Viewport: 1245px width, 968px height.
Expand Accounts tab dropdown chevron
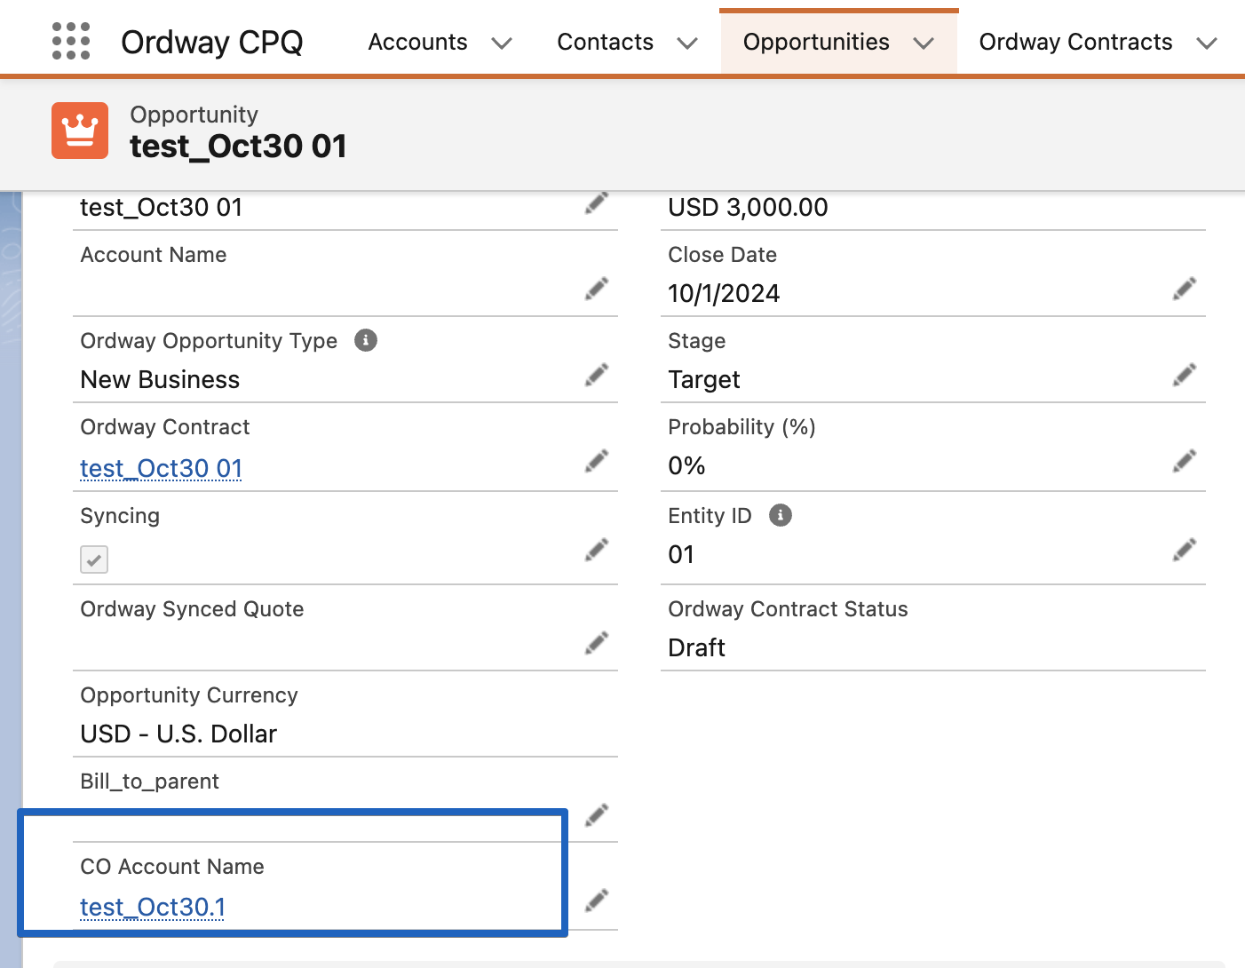502,43
